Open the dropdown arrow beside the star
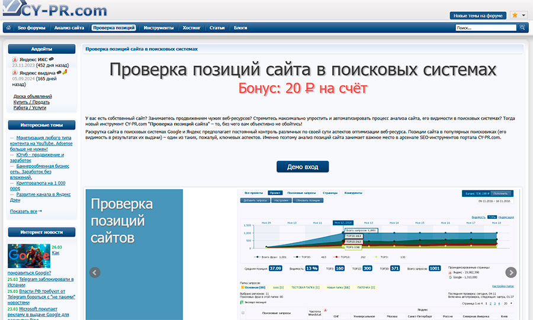Viewport: 533px width, 320px height. 524,15
